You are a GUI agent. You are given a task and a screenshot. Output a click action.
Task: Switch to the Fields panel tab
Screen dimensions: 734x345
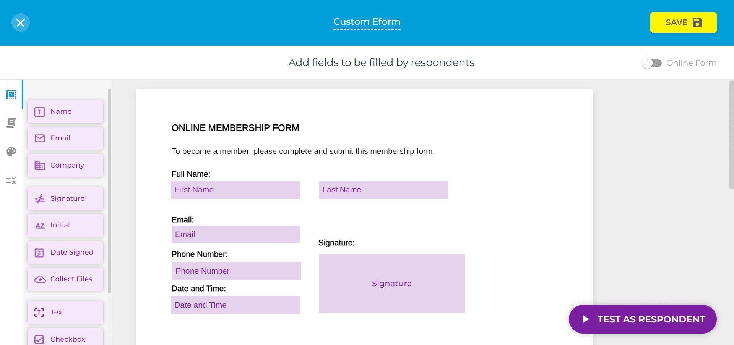pyautogui.click(x=11, y=95)
